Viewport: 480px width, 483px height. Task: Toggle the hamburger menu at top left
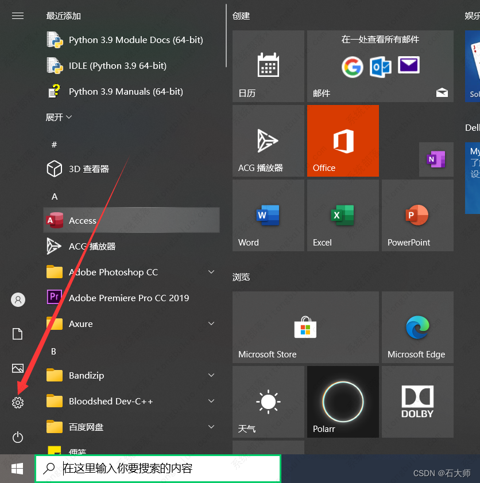click(18, 16)
